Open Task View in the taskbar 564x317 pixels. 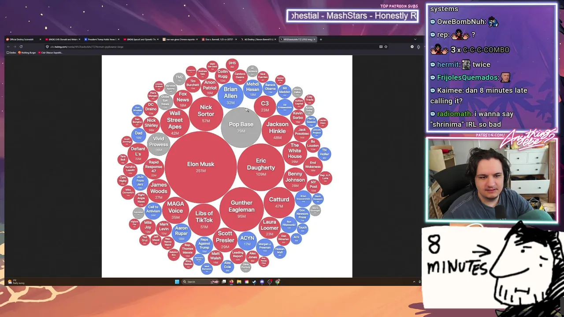tap(224, 282)
